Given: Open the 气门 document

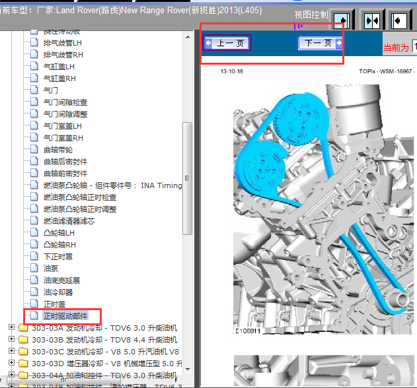Looking at the screenshot, I should 51,90.
